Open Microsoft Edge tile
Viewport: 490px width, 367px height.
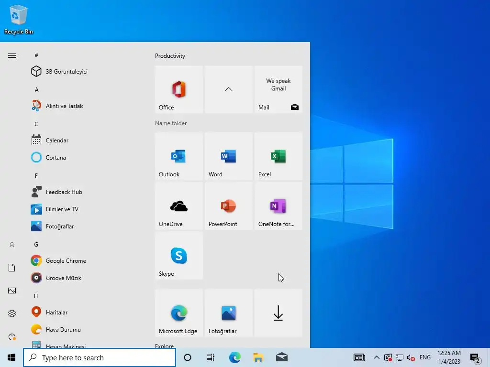click(179, 313)
